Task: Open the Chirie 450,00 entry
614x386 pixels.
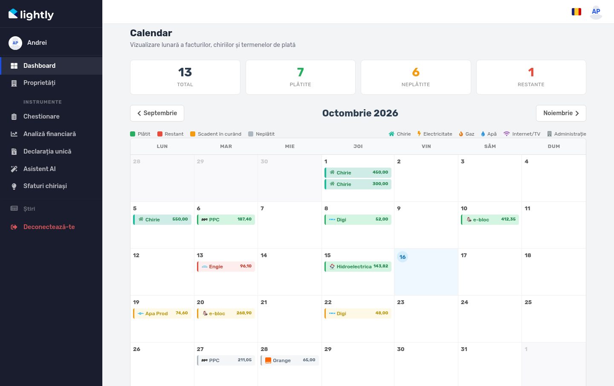Action: pyautogui.click(x=358, y=173)
